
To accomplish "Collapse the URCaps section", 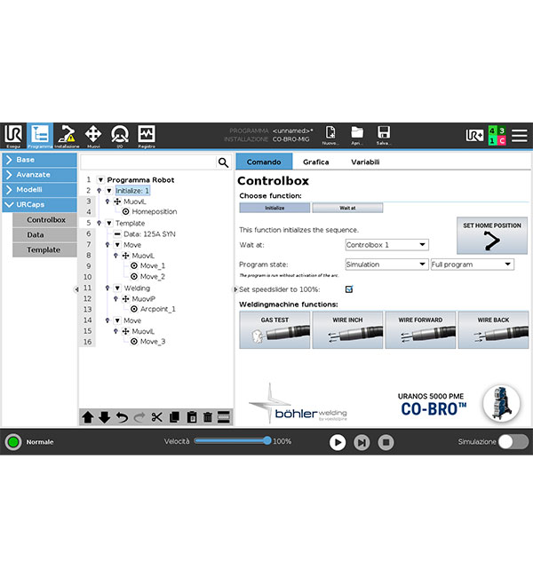I will 39,204.
